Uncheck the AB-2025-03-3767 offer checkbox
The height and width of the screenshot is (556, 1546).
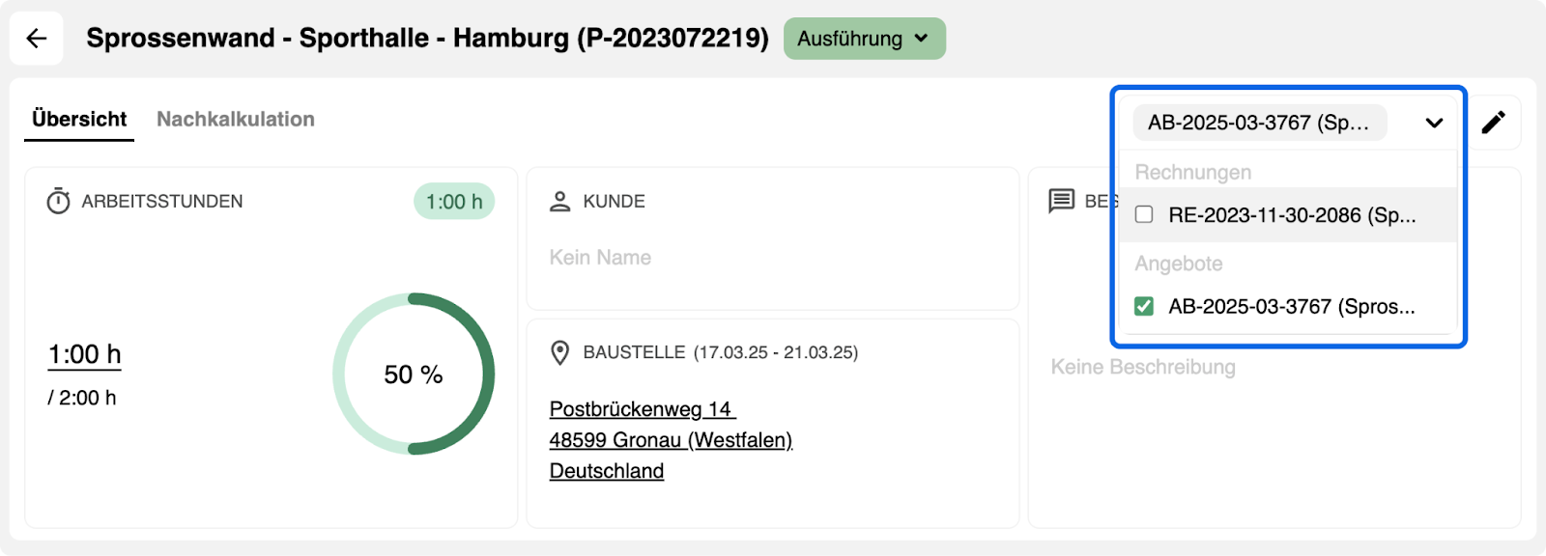coord(1144,306)
